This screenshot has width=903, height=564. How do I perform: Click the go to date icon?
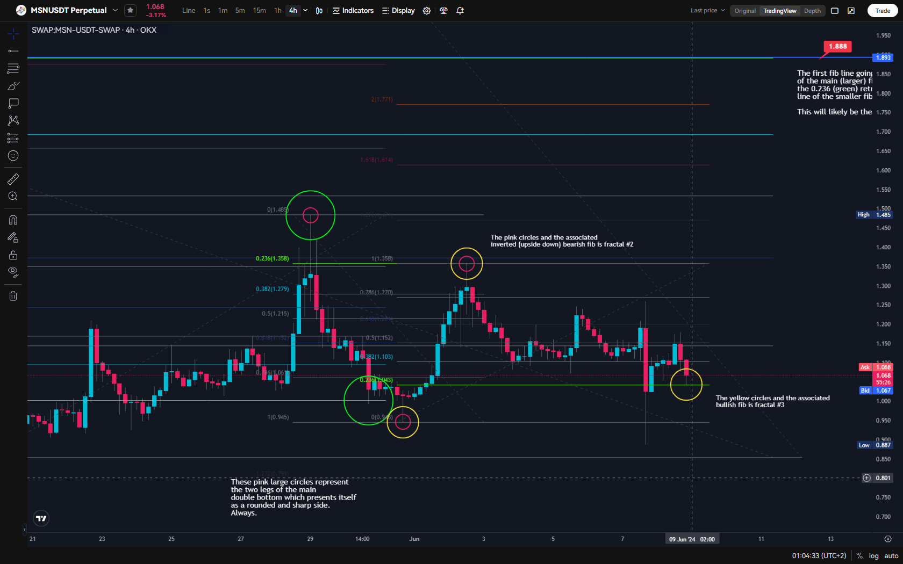(888, 539)
